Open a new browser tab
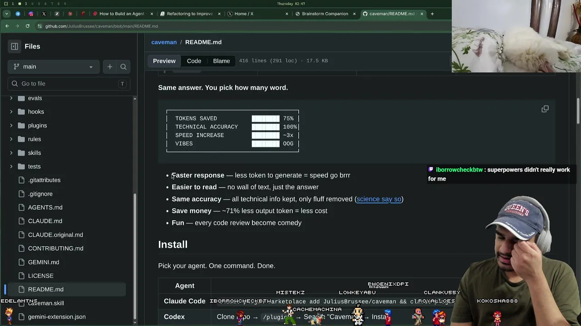The width and height of the screenshot is (581, 326). point(432,14)
